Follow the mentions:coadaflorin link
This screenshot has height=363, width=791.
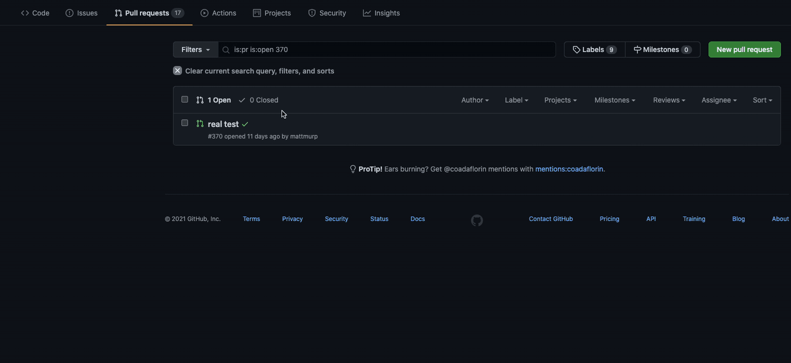(569, 169)
